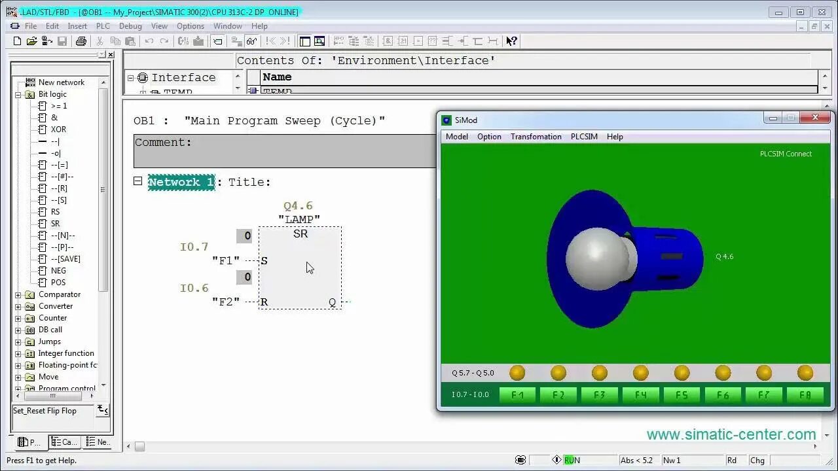This screenshot has height=471, width=838.
Task: Click the Undo arrow icon
Action: [x=149, y=41]
